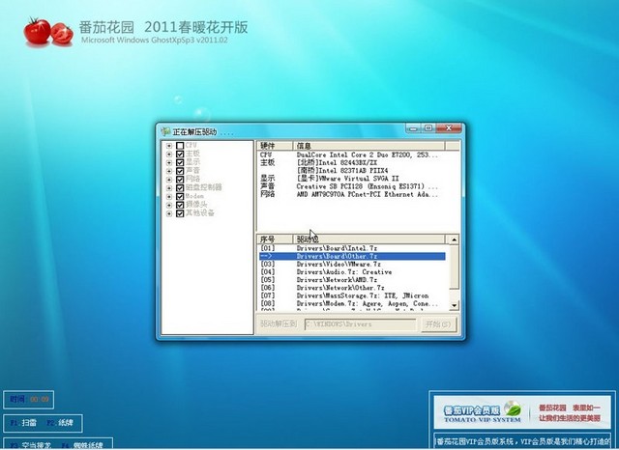Click driver list scrollbar down arrow
The height and width of the screenshot is (450, 619).
[454, 305]
